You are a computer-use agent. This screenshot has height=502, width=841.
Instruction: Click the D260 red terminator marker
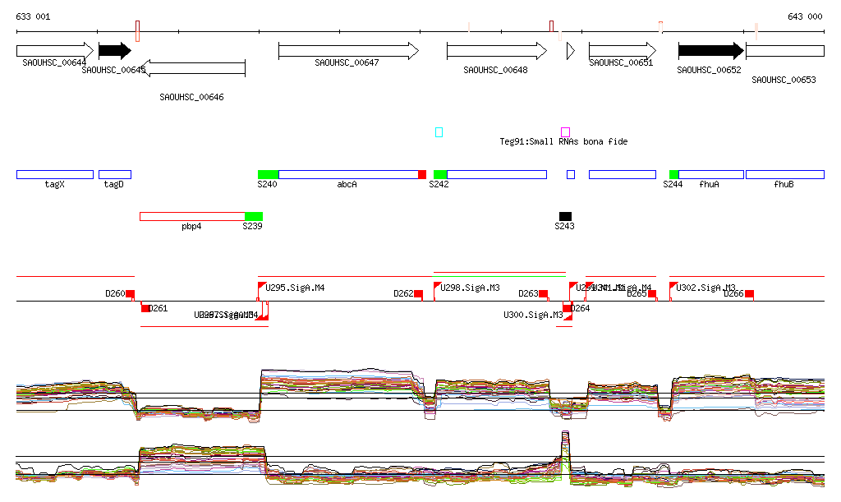(x=131, y=294)
